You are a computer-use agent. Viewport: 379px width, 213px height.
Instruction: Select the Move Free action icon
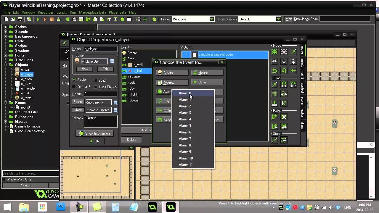(284, 52)
